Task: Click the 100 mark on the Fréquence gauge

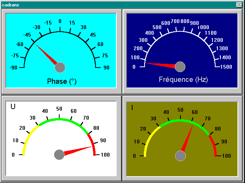Action: (x=135, y=57)
